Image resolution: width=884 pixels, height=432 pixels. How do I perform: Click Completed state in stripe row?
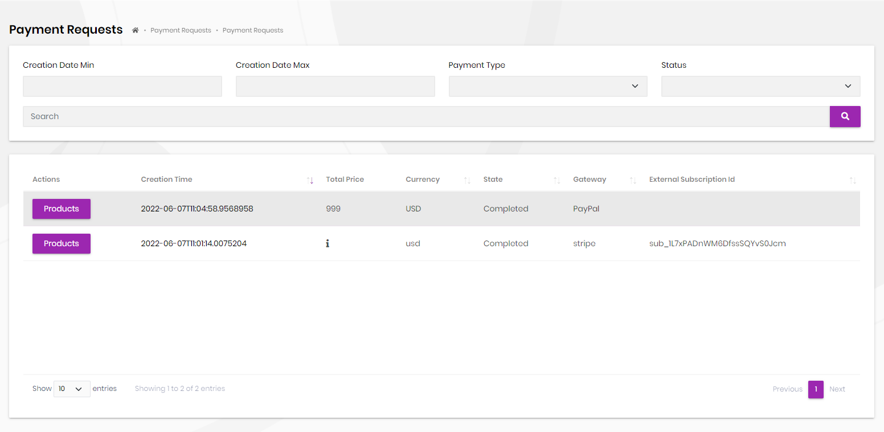click(x=506, y=243)
